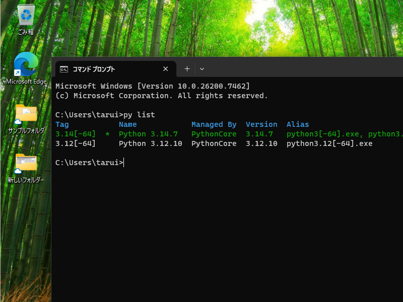This screenshot has width=403, height=302.
Task: Click the 'Tag' column header text
Action: tap(62, 124)
